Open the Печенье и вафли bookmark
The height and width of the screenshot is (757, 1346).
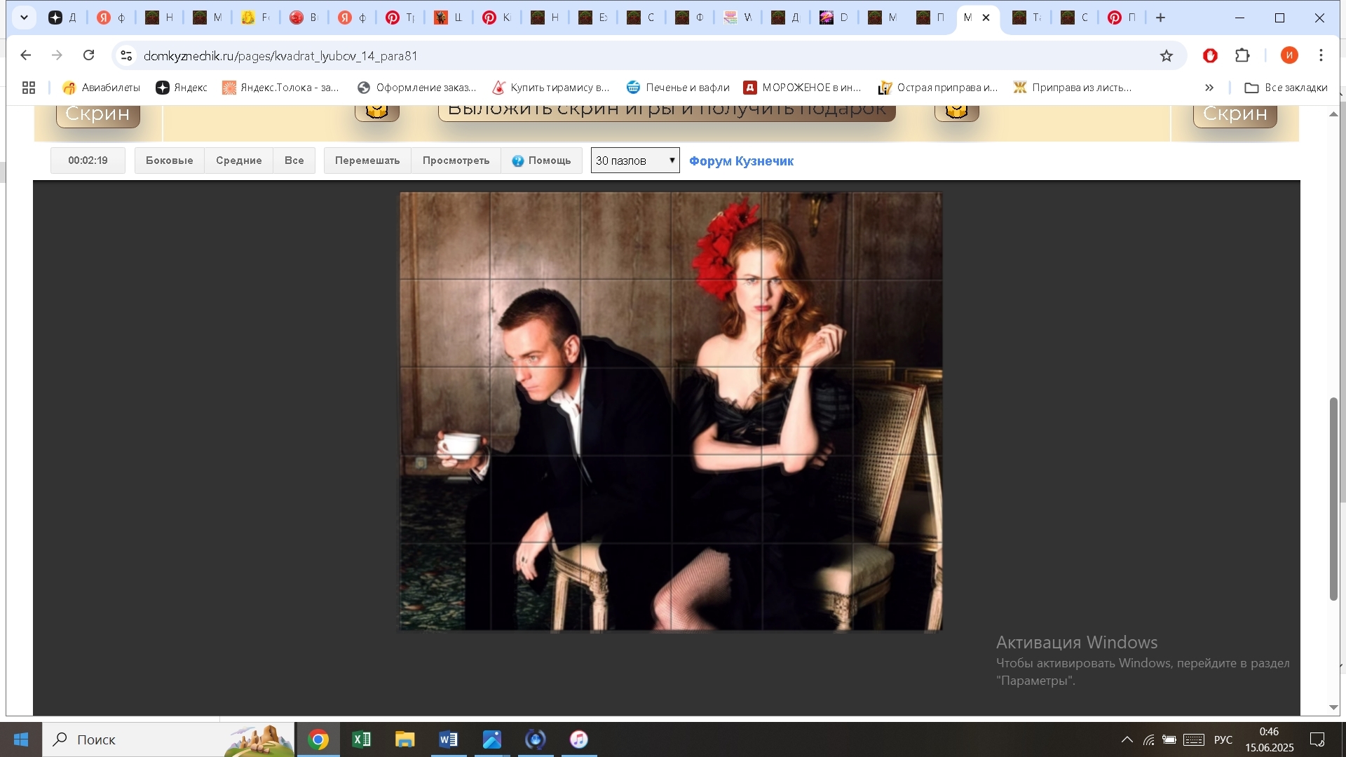coord(678,88)
